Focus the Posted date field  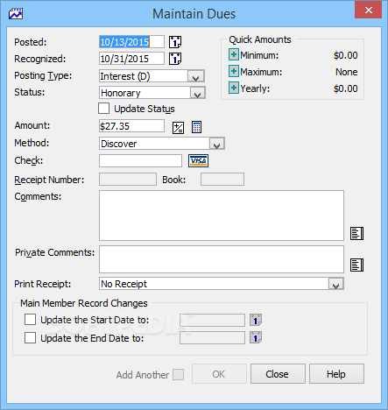pyautogui.click(x=131, y=42)
